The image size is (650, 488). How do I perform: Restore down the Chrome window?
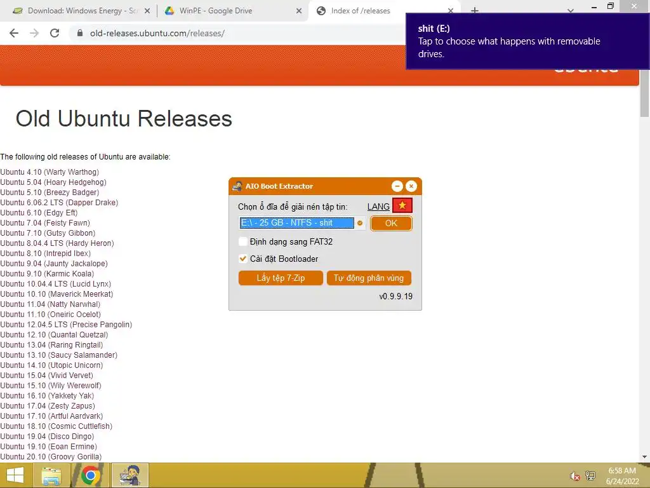[x=610, y=6]
